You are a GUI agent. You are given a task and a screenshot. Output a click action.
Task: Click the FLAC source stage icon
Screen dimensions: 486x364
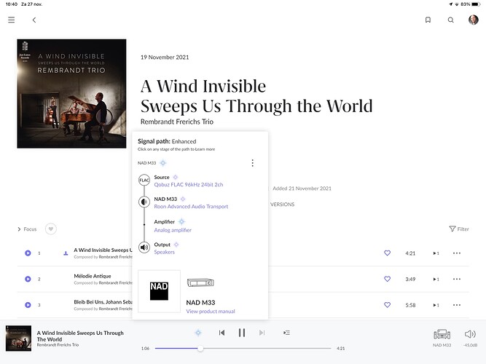click(x=144, y=180)
